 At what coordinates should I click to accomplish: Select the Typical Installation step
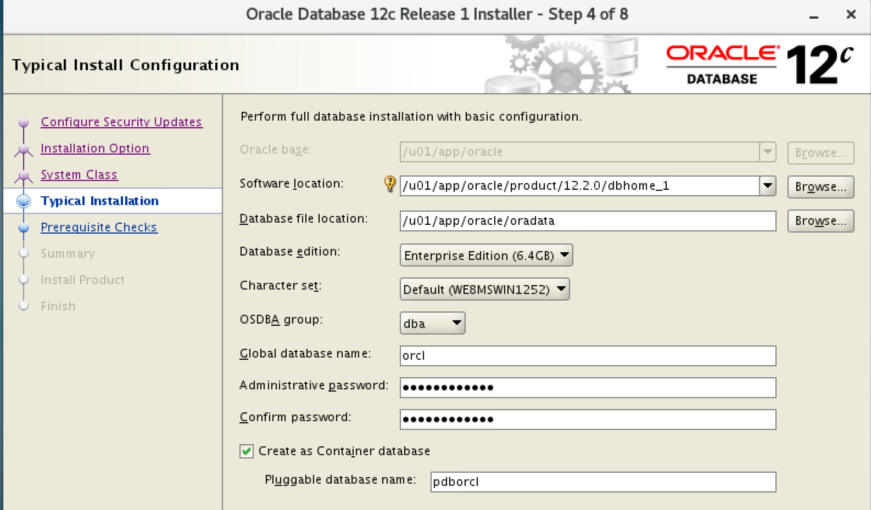point(99,201)
